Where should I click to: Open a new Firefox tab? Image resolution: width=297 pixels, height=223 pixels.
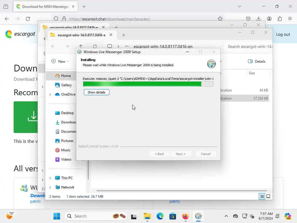[84, 6]
